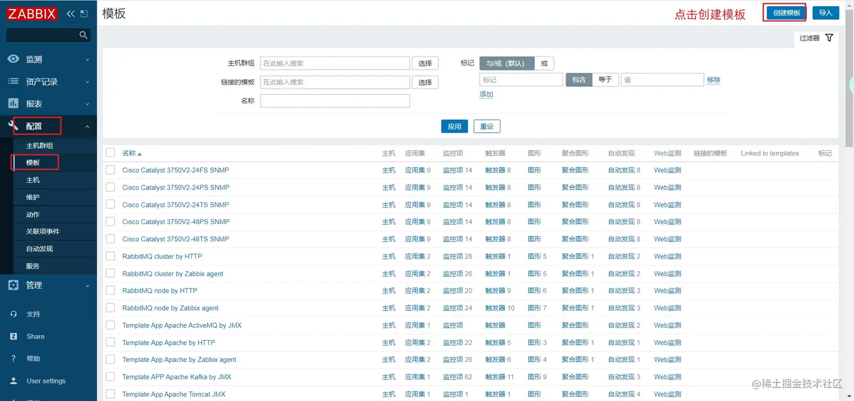Tick the select-all checkbox in header

point(110,152)
